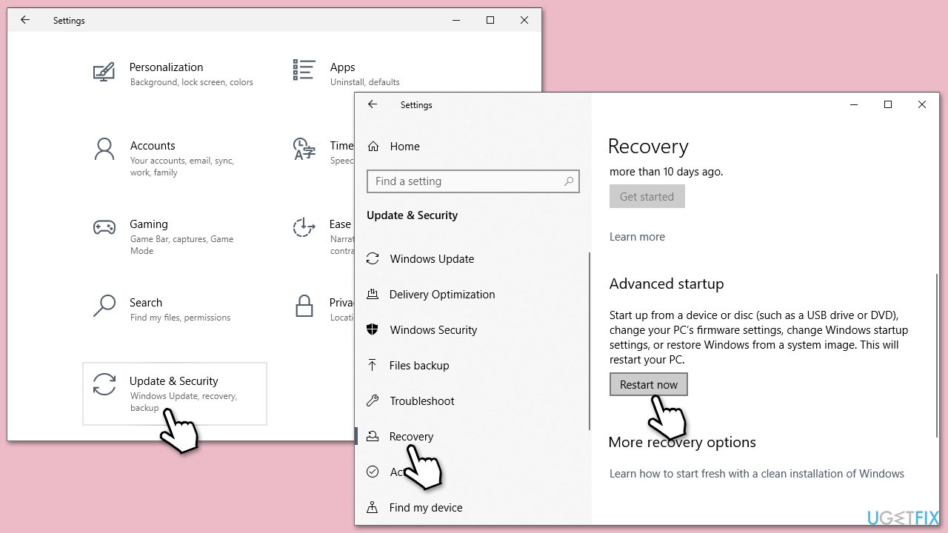
Task: Open the Personalization category tile
Action: tap(175, 74)
